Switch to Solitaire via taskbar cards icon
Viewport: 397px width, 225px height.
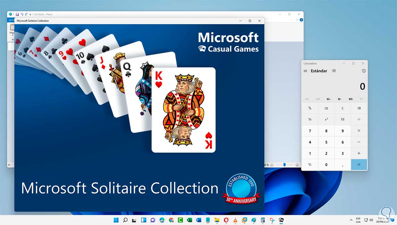(281, 220)
